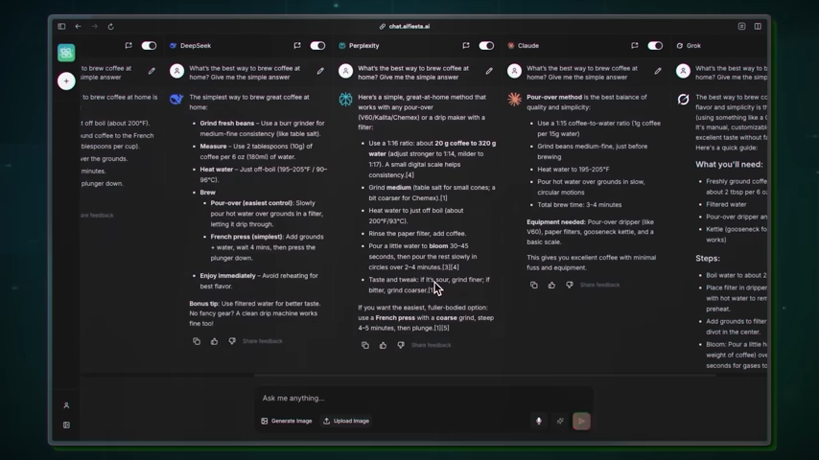Reload the page with the refresh icon
Viewport: 819px width, 460px height.
(110, 26)
